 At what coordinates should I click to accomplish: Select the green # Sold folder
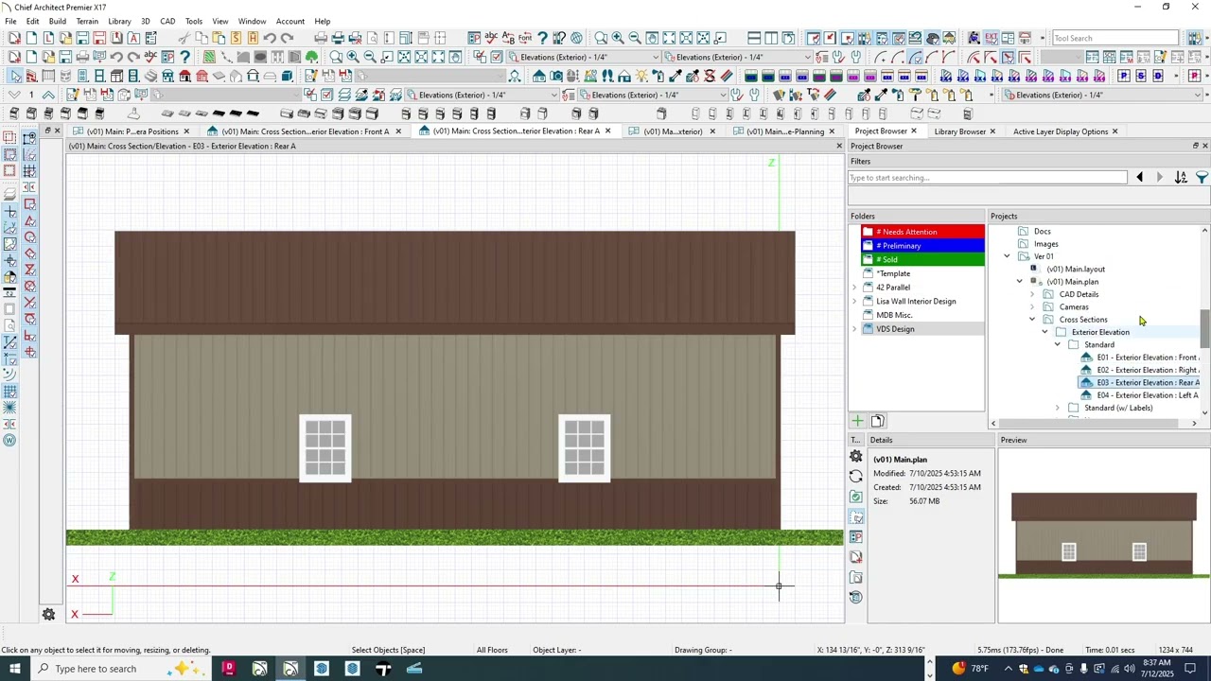tap(922, 259)
